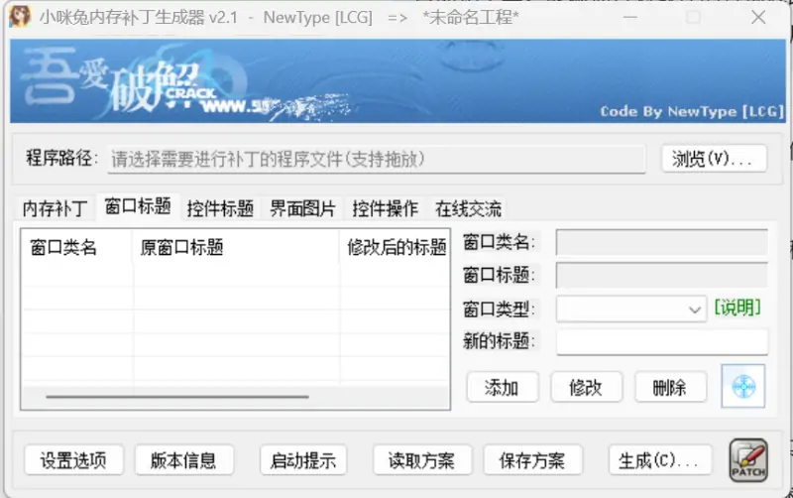Image resolution: width=793 pixels, height=498 pixels.
Task: Open 设置选项 settings
Action: tap(73, 460)
